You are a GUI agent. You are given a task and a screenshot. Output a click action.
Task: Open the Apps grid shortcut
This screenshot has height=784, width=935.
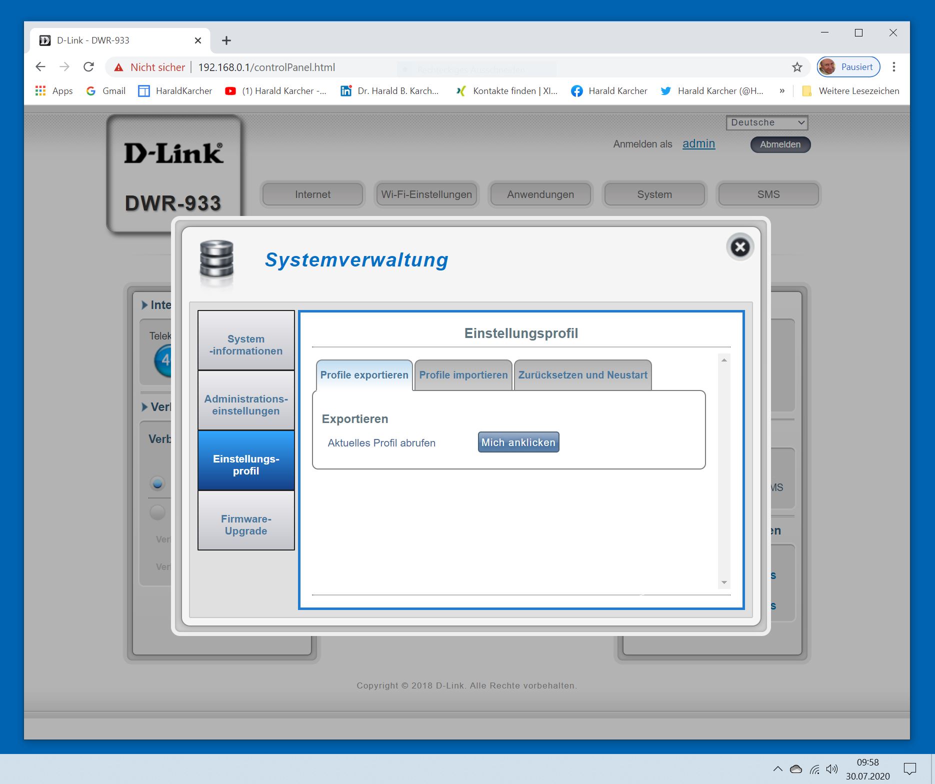[54, 91]
